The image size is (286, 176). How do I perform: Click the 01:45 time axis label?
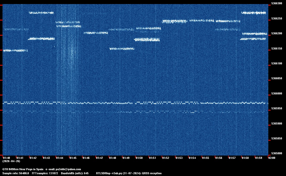click(x=73, y=158)
